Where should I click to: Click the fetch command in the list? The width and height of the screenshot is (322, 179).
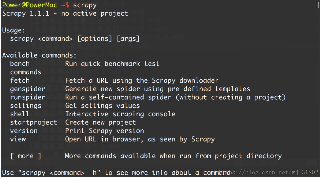20,80
